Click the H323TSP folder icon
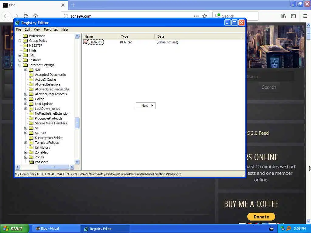The image size is (311, 233). [x=26, y=46]
